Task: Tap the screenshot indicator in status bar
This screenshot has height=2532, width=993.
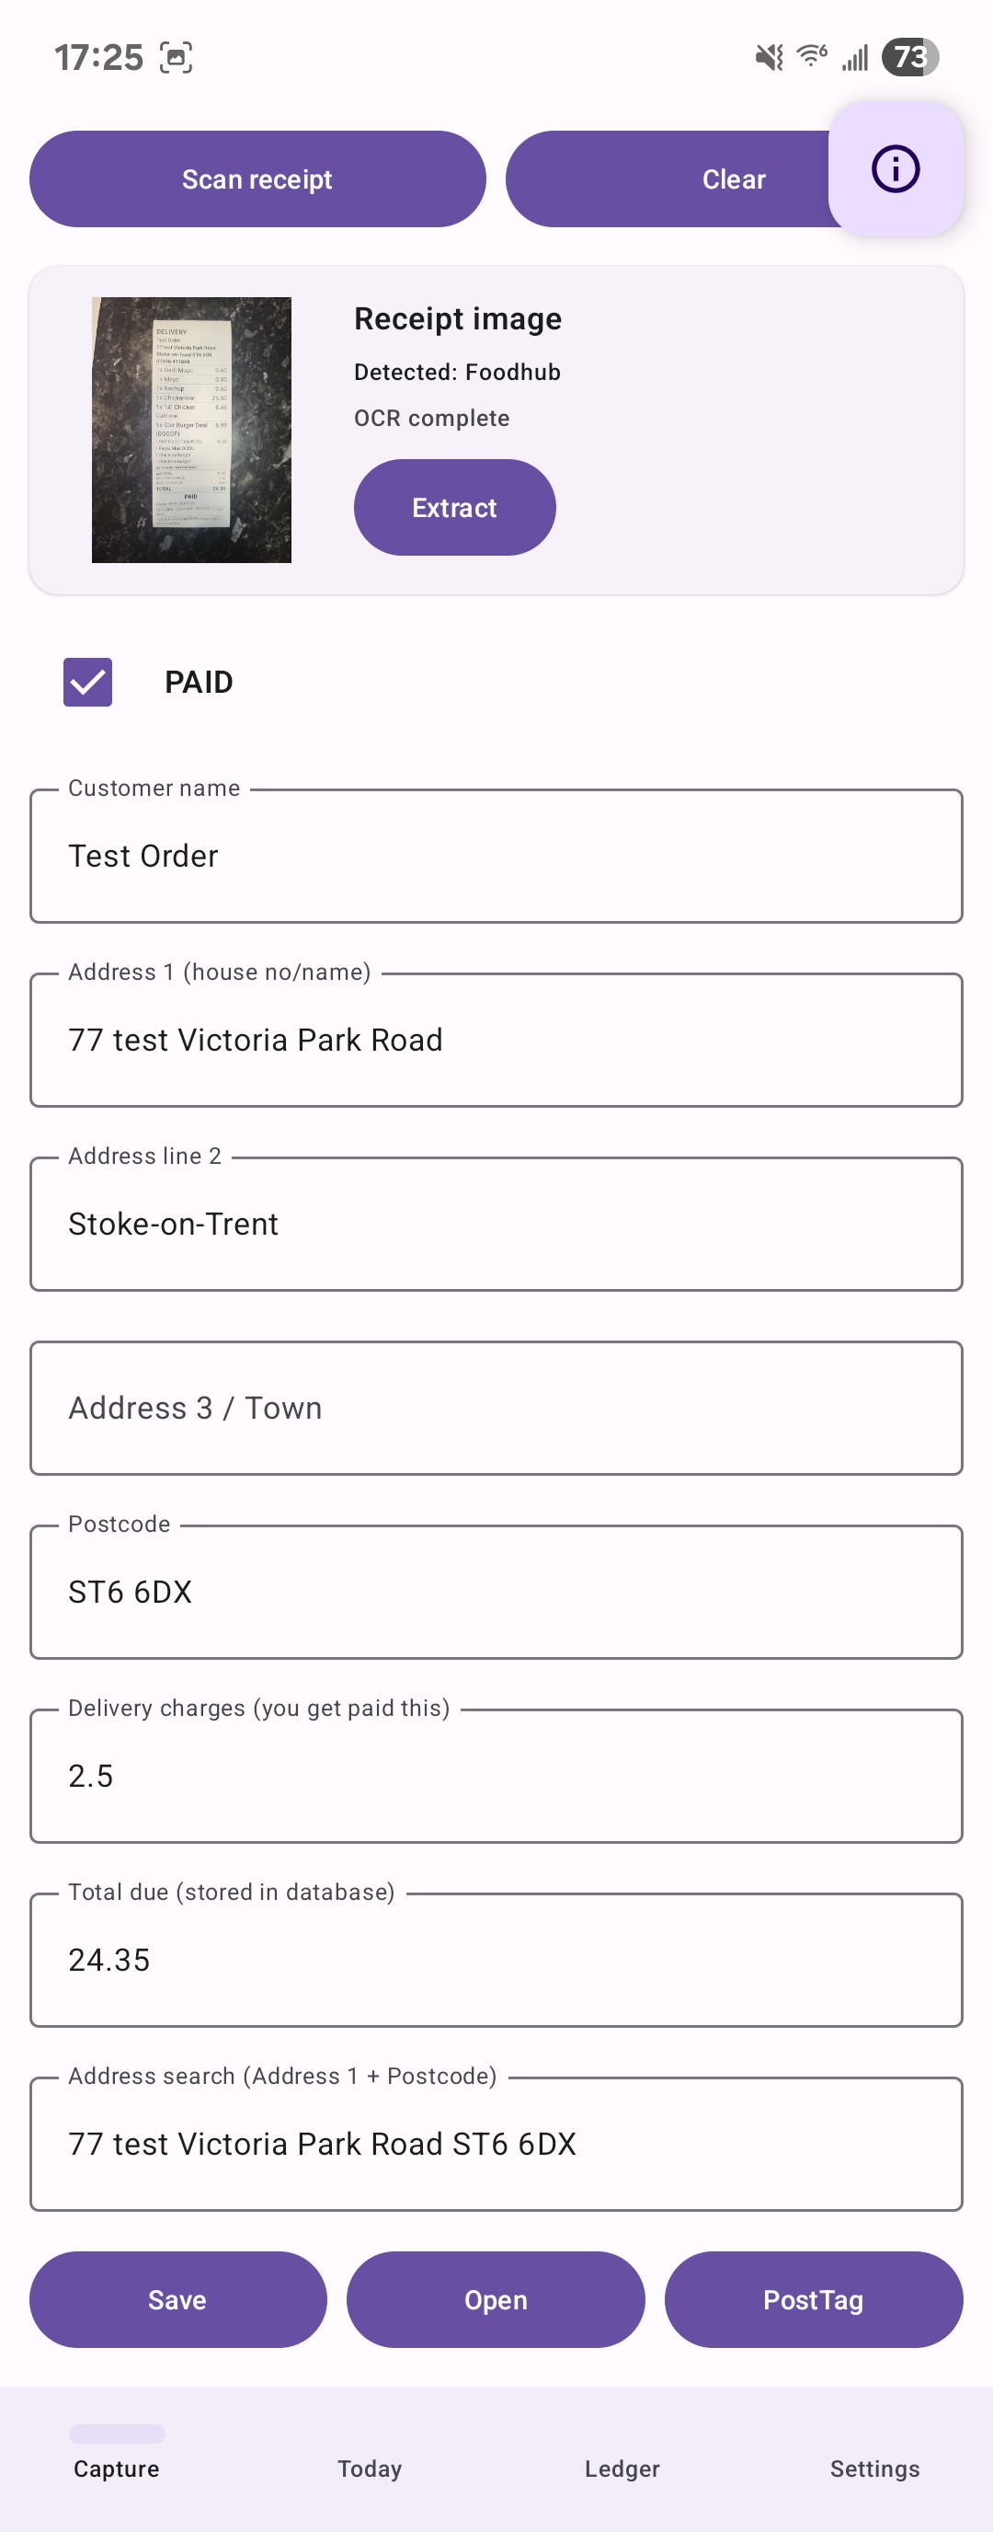Action: coord(176,57)
